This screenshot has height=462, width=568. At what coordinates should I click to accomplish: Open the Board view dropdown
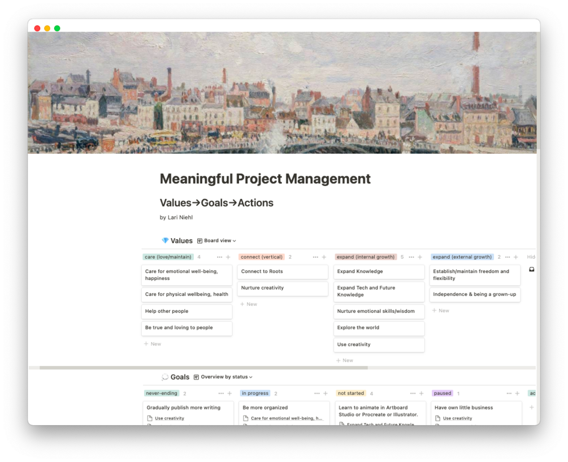click(x=216, y=240)
